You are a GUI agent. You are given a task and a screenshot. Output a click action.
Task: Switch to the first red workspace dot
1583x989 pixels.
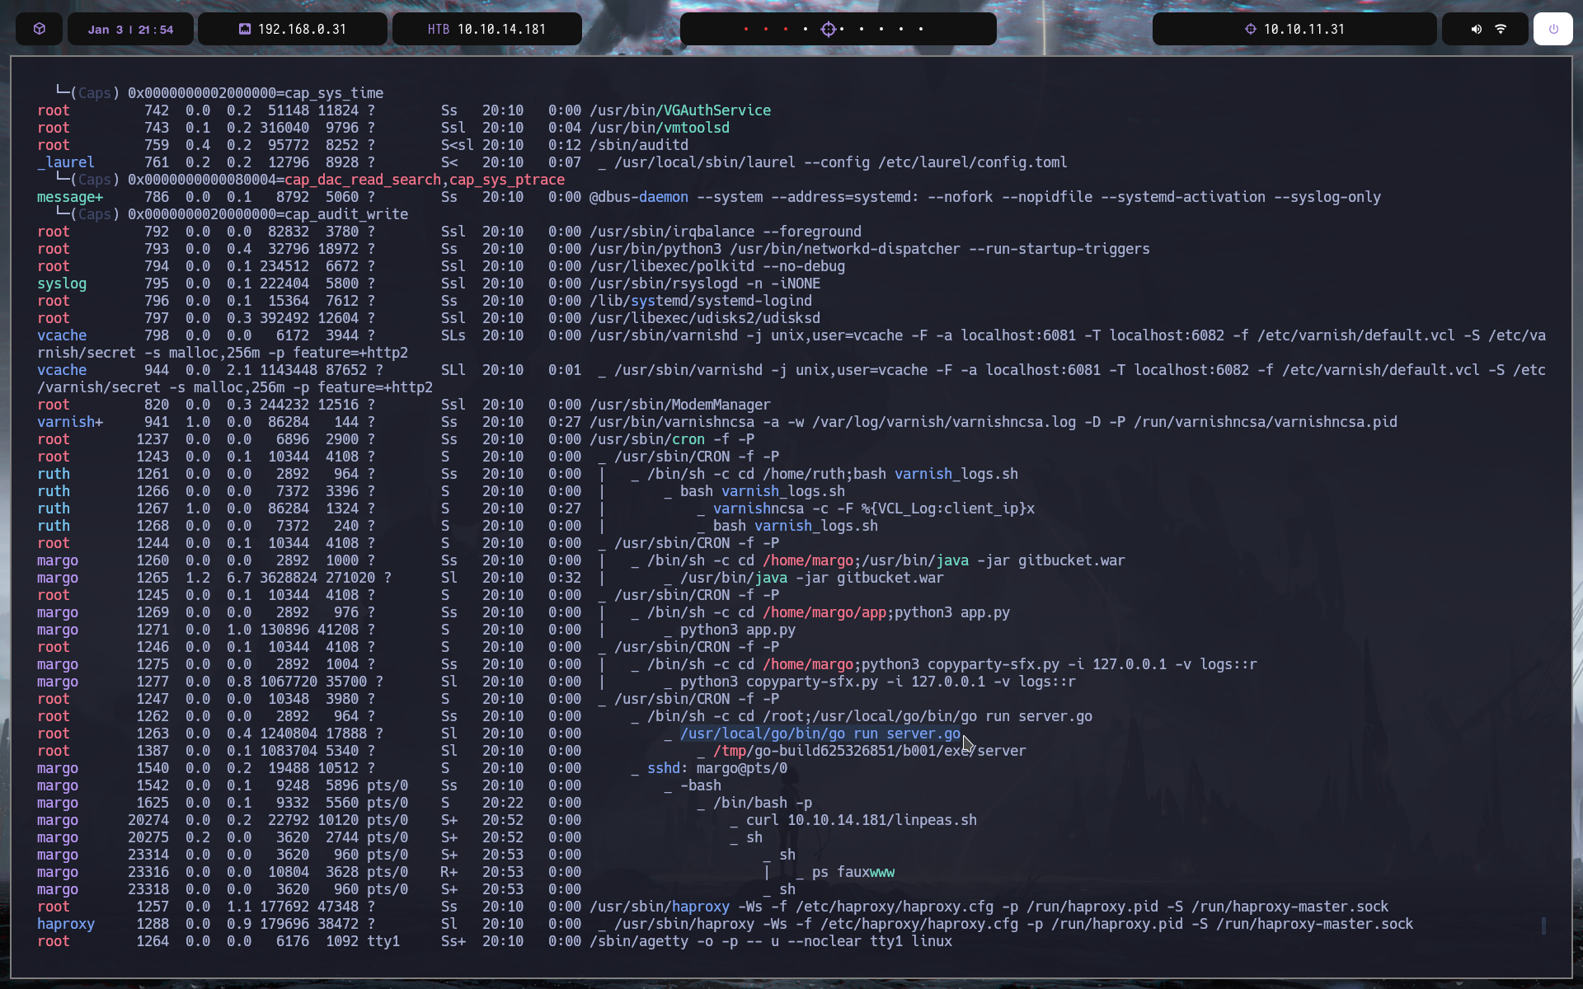(x=746, y=29)
